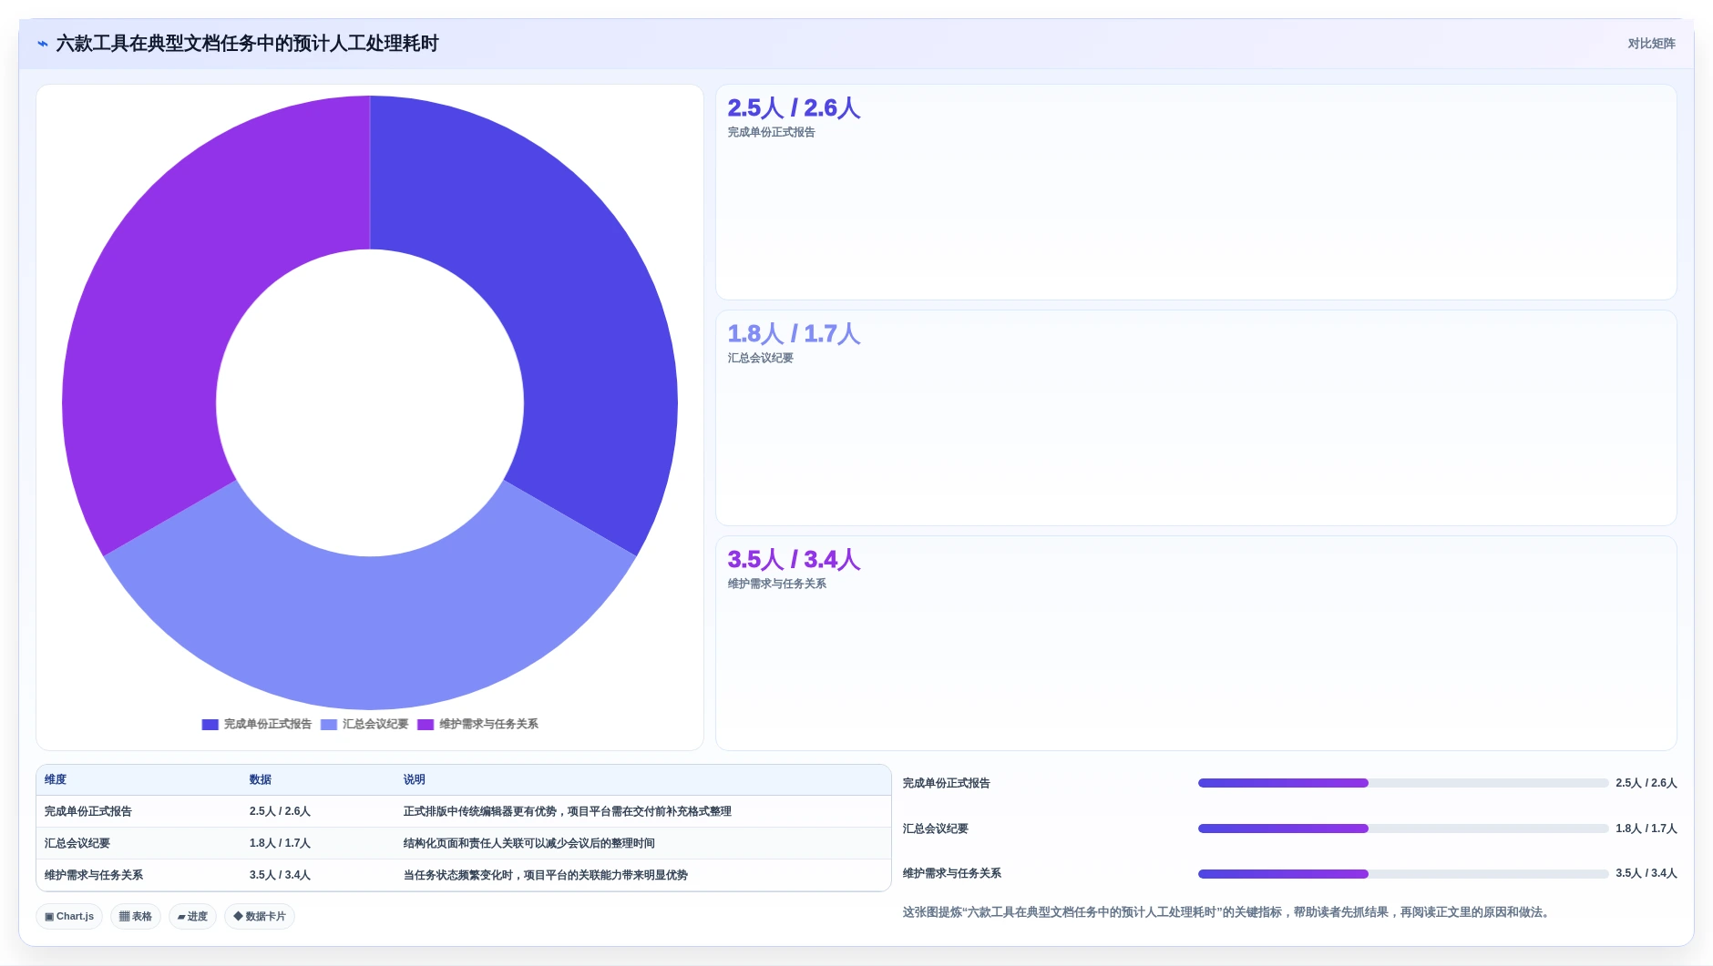
Task: Select the 维护需求与任务关系 table row cell
Action: [94, 875]
